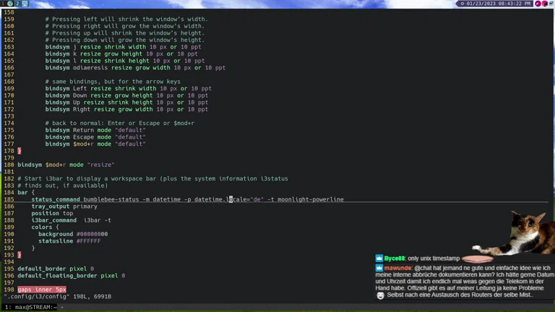Click the closing brace on line 193

pyautogui.click(x=20, y=255)
